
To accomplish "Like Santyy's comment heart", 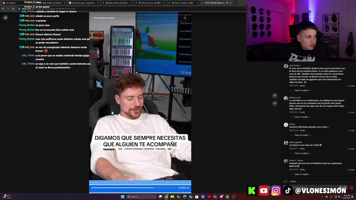I will (349, 131).
